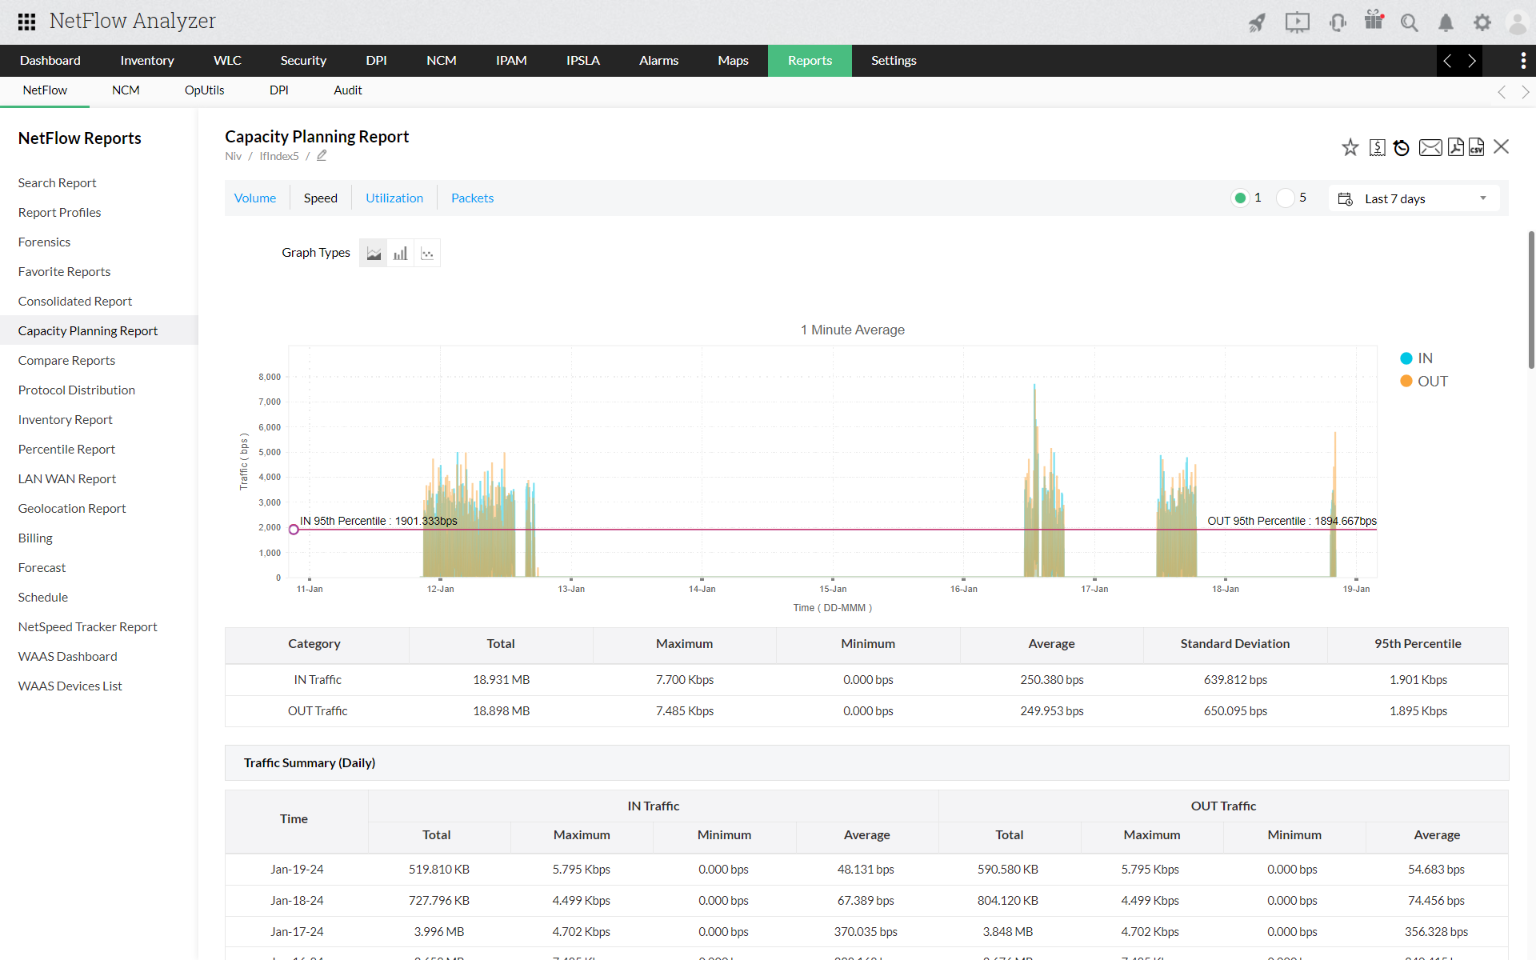Export the report as PDF

(1455, 147)
